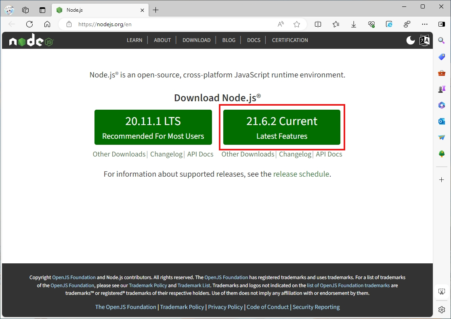
Task: Click the Node.js logo in header
Action: [31, 40]
